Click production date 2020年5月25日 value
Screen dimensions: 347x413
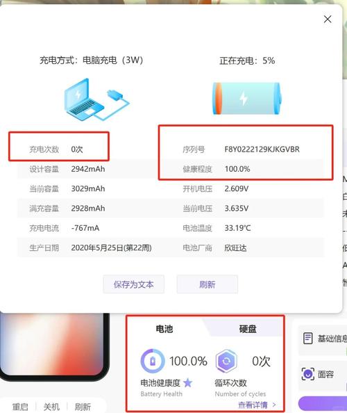click(x=111, y=248)
